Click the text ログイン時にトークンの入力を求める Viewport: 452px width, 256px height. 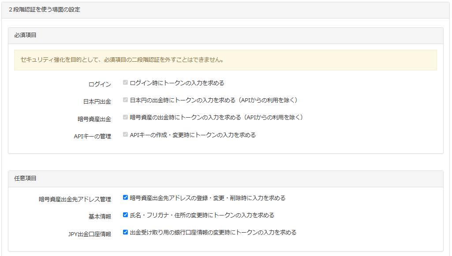(x=177, y=83)
